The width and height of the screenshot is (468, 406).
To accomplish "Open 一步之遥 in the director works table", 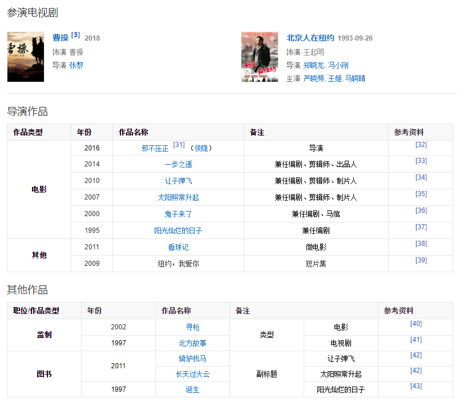I will click(x=178, y=165).
